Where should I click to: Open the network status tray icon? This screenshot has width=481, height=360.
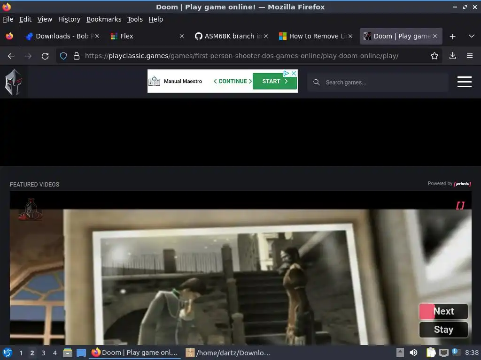click(443, 353)
